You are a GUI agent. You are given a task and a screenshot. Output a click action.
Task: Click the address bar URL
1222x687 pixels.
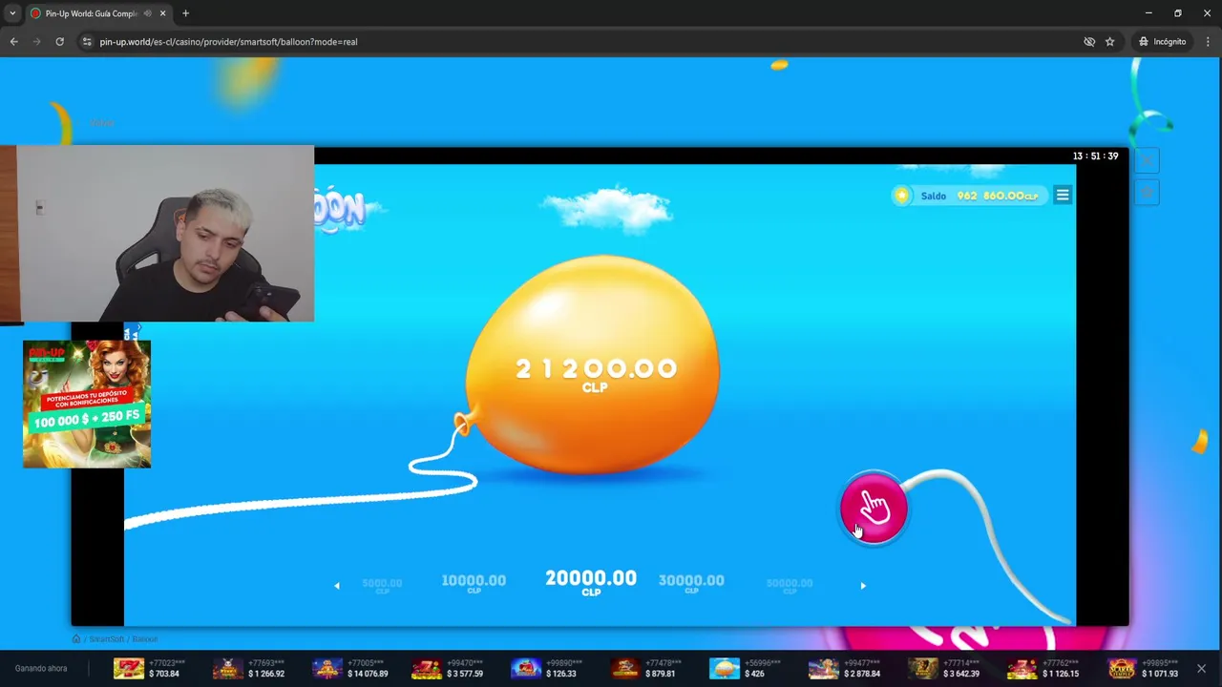pos(229,42)
